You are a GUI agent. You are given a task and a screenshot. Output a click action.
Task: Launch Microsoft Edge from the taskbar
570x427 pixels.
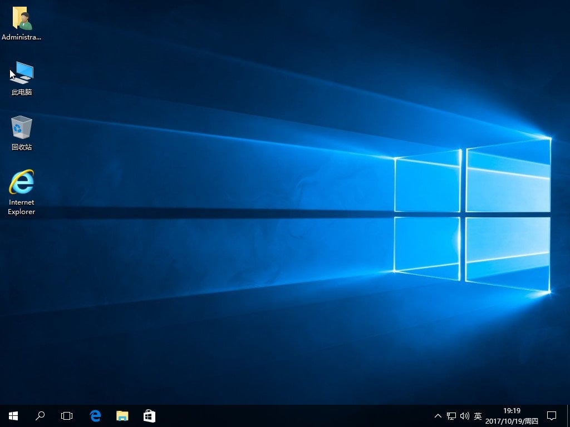pyautogui.click(x=95, y=415)
